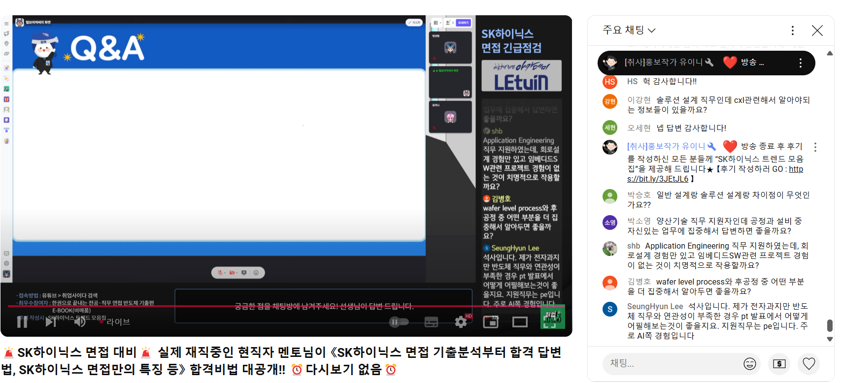
Task: Toggle subtitles on the video
Action: point(431,322)
